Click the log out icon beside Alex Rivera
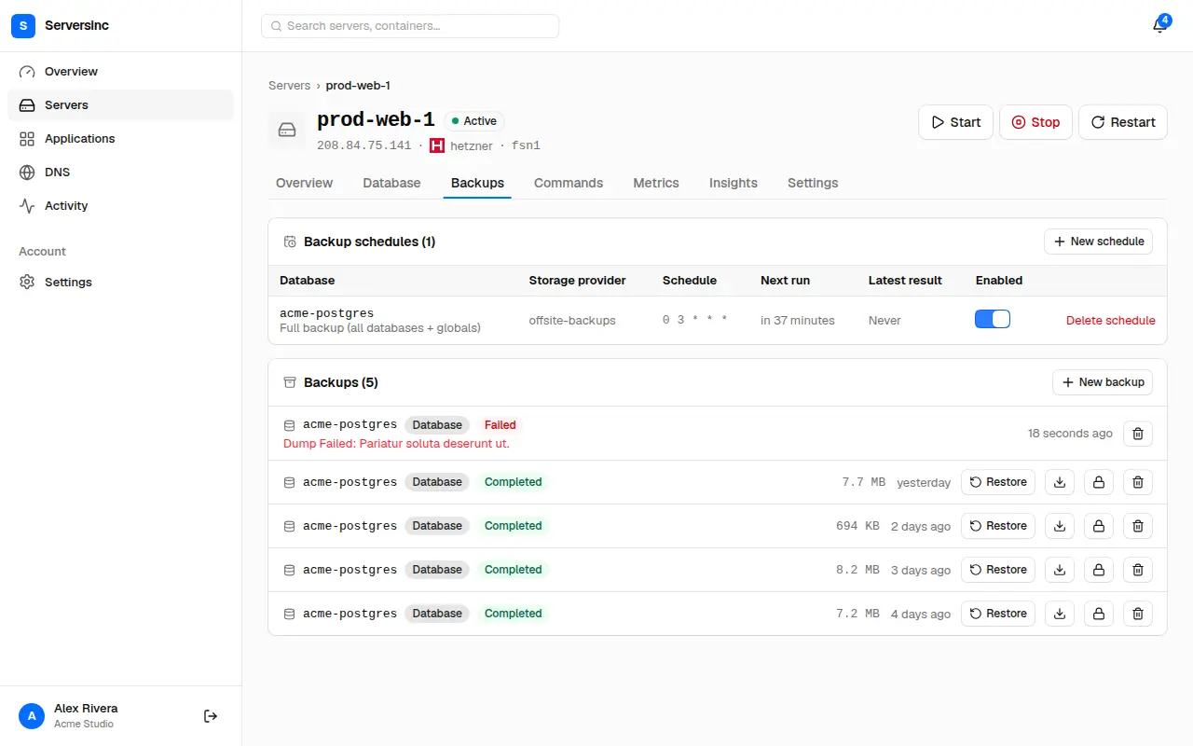 point(211,716)
